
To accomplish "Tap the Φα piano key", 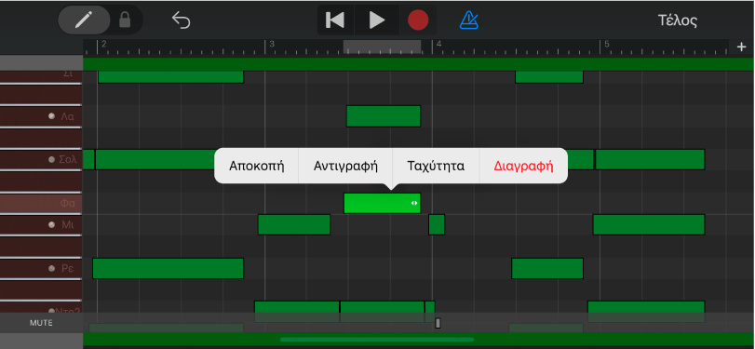I will point(41,204).
